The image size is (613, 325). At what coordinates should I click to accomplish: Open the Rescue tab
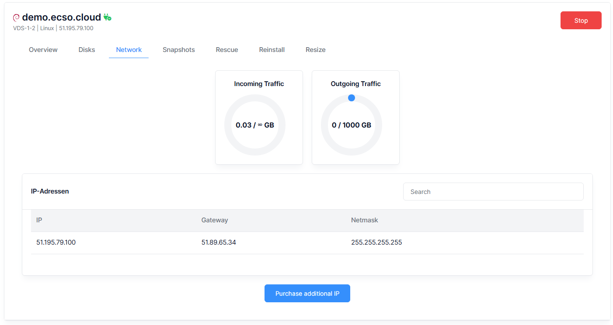(227, 50)
